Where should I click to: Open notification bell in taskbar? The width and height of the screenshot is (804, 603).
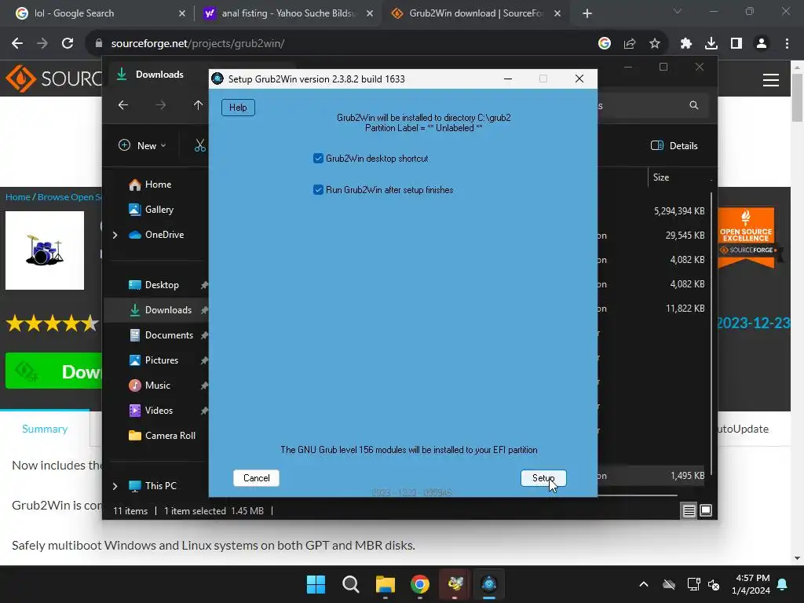[783, 584]
